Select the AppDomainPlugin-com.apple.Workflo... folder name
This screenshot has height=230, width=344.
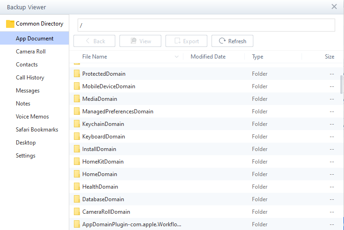(x=132, y=224)
